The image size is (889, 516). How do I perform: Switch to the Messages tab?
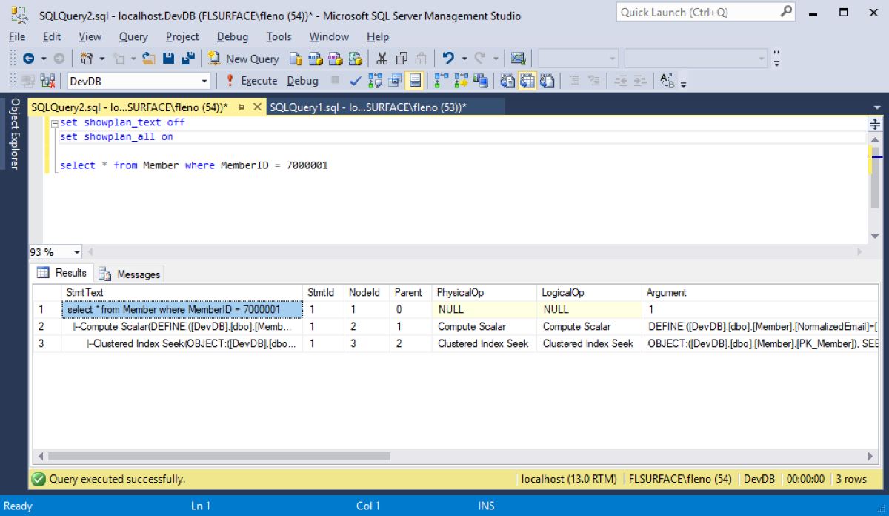130,274
